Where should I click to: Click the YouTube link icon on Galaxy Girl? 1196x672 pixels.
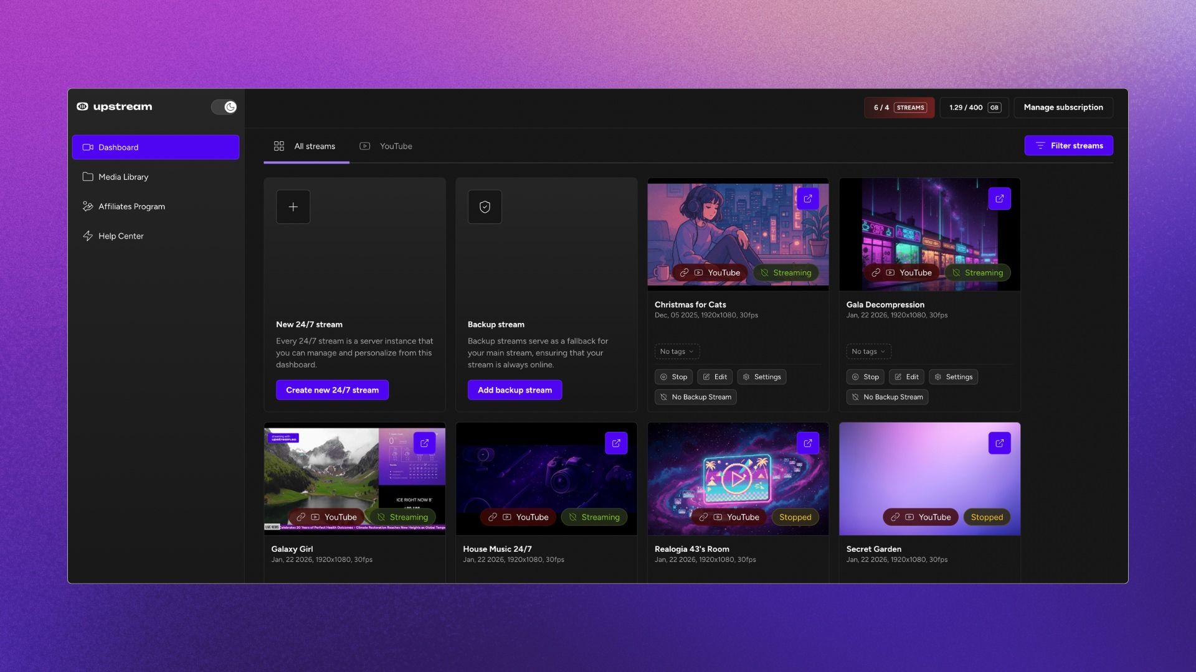click(x=301, y=516)
